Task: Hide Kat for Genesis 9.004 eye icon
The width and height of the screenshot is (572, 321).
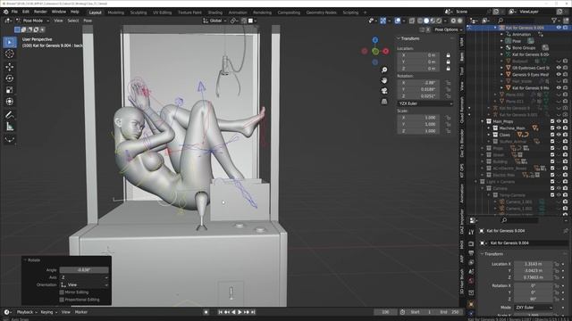Action: 559,28
